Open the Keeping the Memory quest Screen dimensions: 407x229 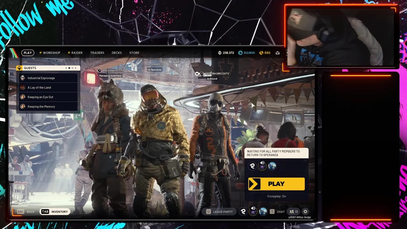[48, 107]
